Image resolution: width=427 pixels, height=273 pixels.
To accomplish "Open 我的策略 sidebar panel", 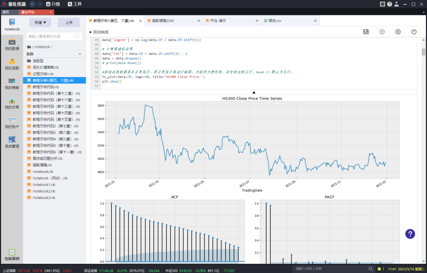I will [12, 83].
